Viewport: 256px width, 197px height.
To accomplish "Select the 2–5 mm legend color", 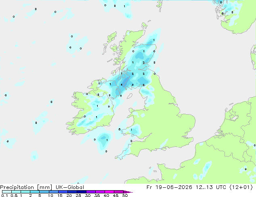I will (x=35, y=192).
